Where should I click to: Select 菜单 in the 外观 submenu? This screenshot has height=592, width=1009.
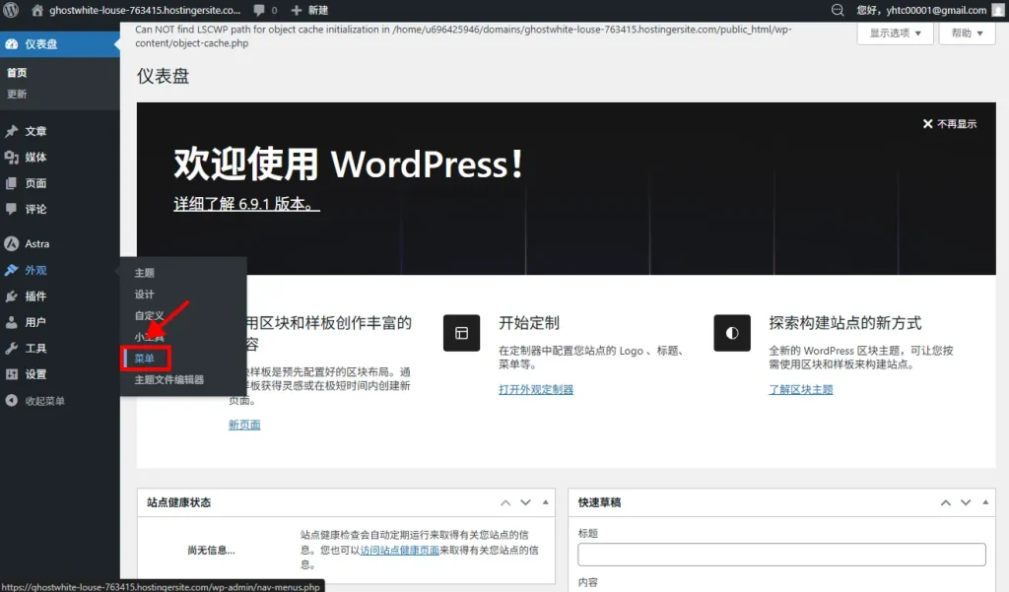pos(145,358)
